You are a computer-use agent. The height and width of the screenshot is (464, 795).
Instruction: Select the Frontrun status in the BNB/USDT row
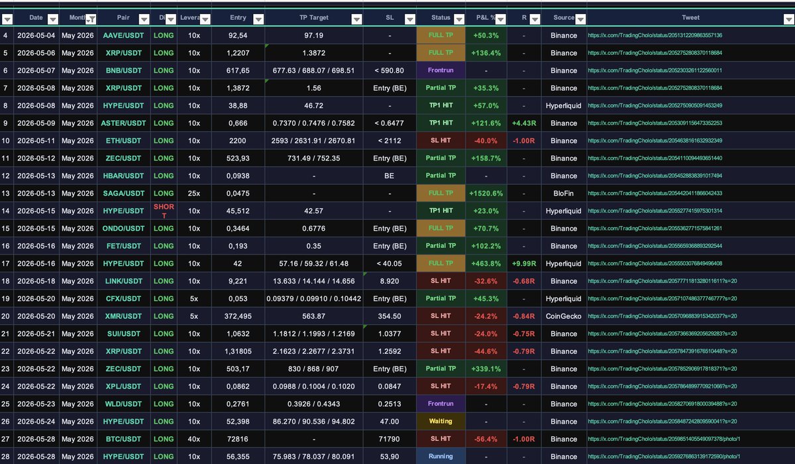[441, 70]
